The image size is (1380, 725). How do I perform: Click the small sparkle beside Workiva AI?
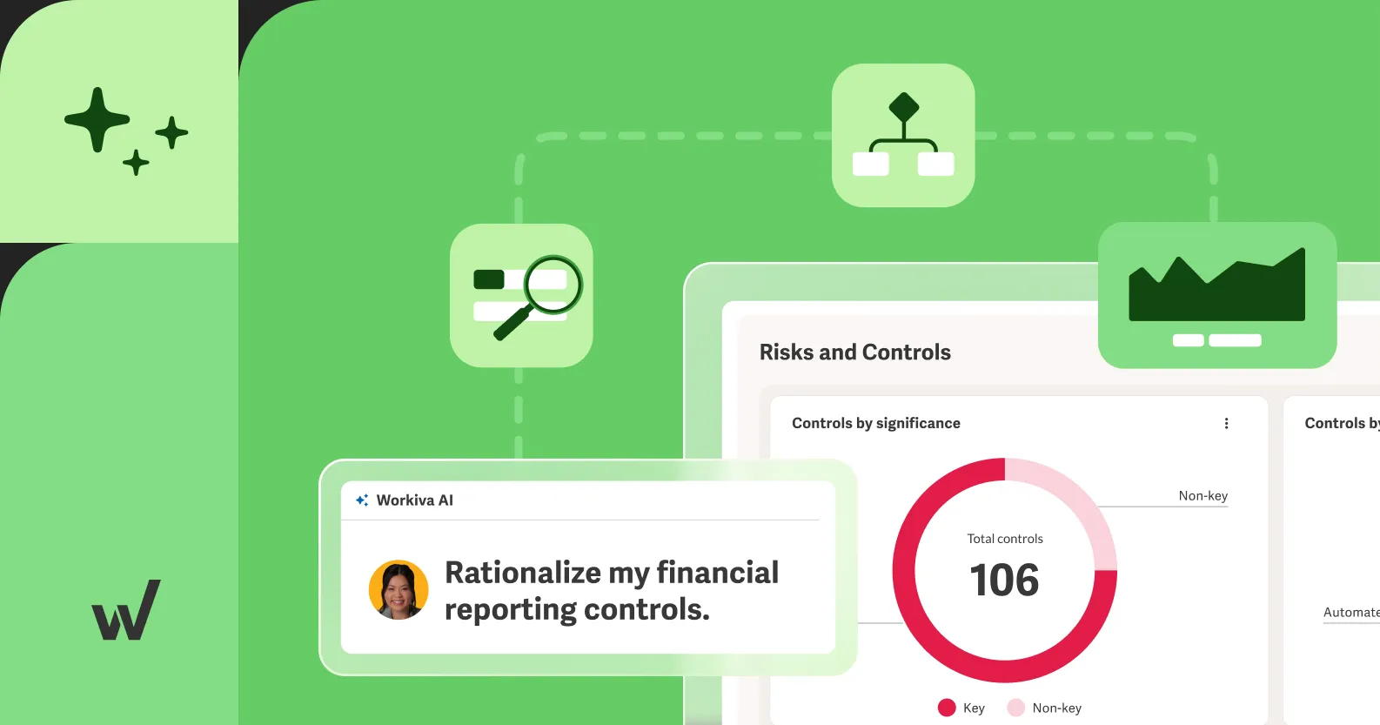362,500
